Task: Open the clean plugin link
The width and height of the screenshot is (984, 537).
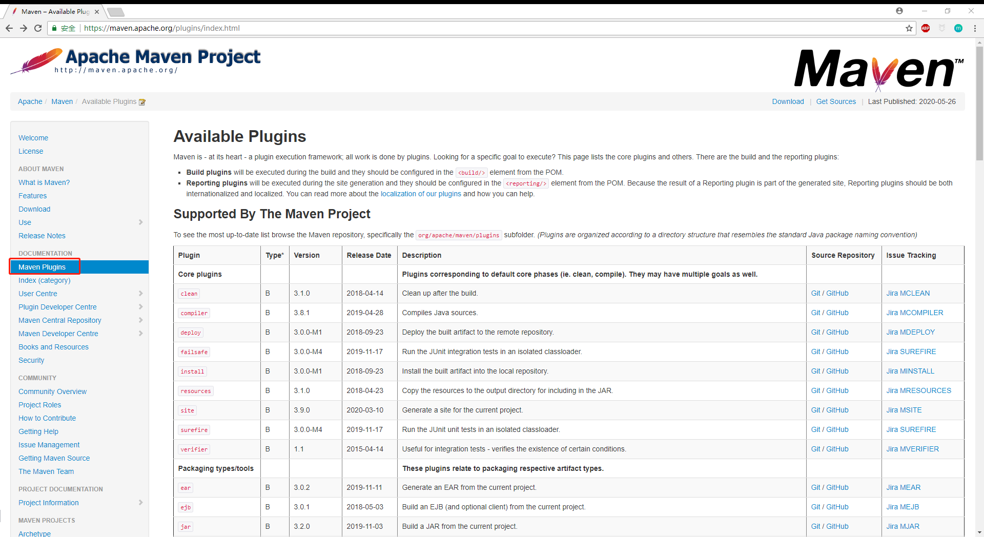Action: tap(189, 294)
